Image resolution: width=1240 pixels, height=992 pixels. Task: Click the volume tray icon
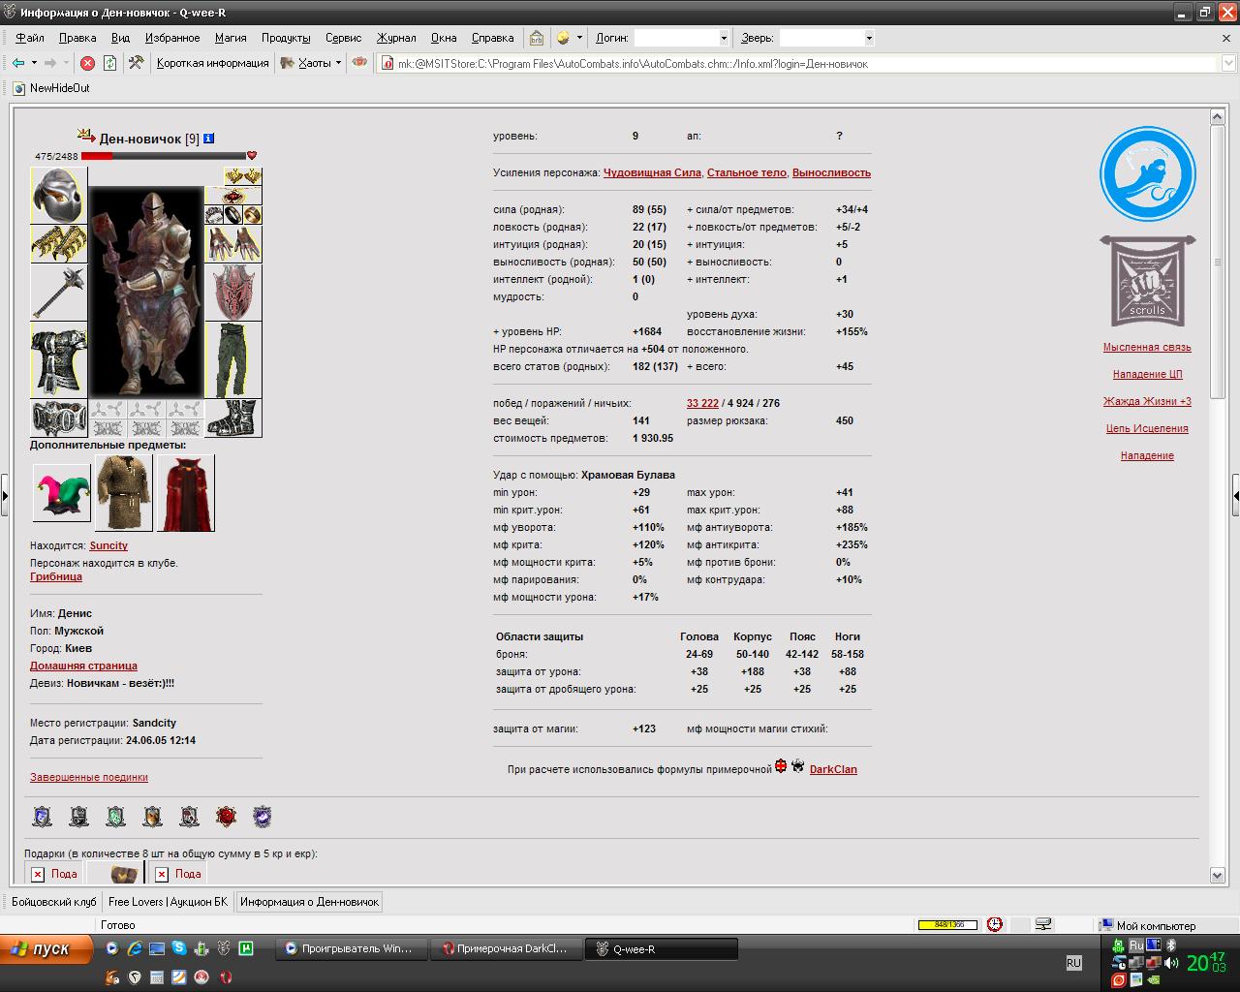tap(1171, 962)
